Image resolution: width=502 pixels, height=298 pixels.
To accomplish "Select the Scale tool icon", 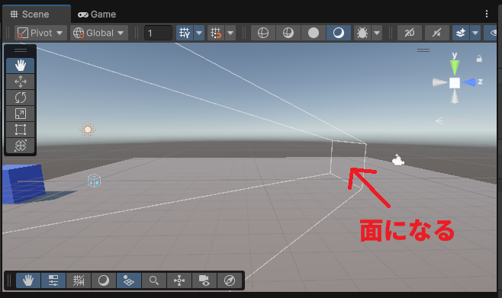I will pos(20,114).
